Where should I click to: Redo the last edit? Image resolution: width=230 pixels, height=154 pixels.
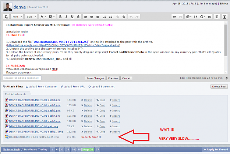137,17
